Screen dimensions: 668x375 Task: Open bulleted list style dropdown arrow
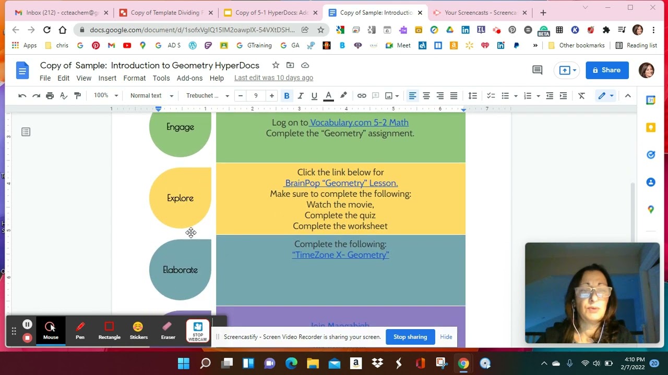click(x=516, y=96)
